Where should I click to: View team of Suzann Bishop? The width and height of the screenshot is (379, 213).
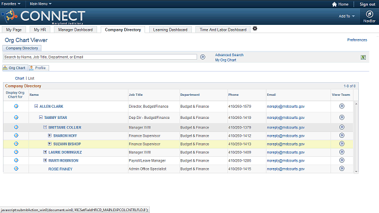(x=342, y=144)
